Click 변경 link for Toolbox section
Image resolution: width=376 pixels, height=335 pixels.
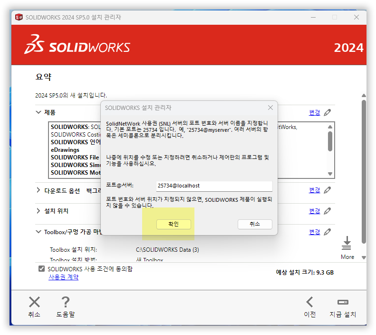[x=314, y=232]
